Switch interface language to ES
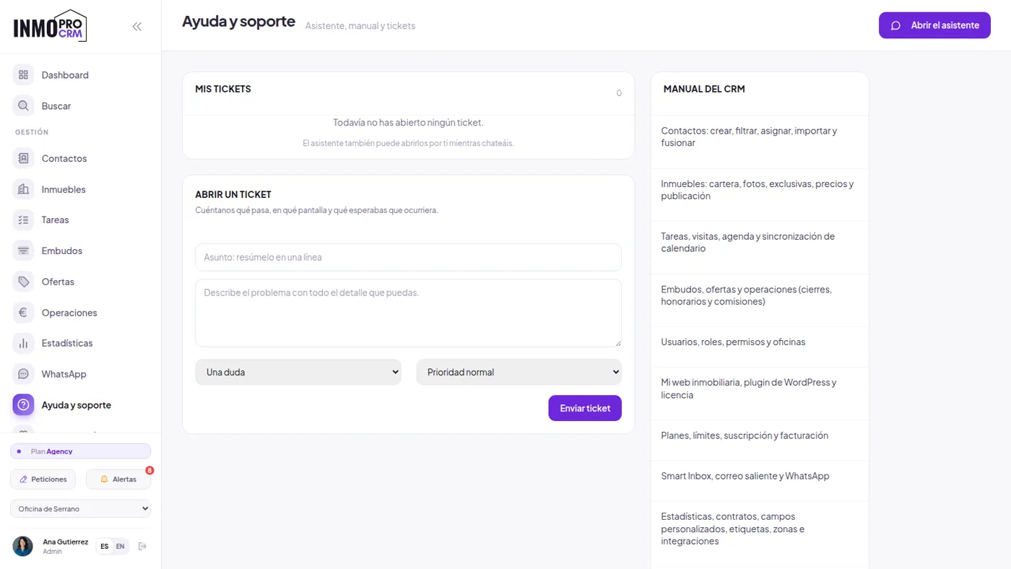 point(105,546)
